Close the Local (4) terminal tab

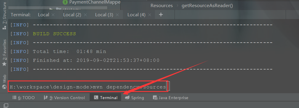pyautogui.click(x=149, y=15)
